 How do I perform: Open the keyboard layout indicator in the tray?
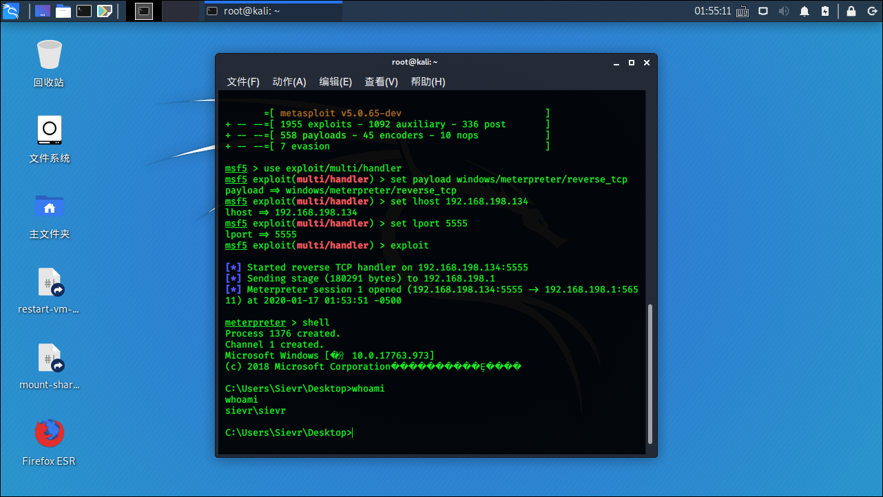(x=742, y=12)
